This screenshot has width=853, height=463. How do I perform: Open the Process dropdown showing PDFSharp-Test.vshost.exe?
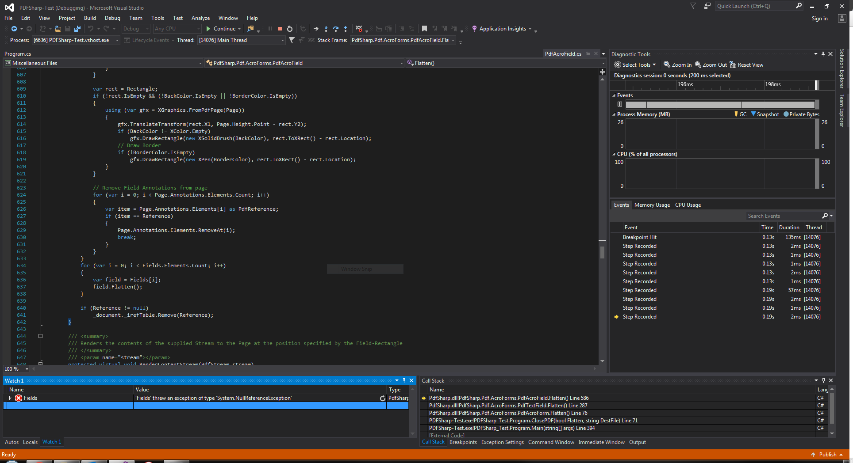(76, 40)
